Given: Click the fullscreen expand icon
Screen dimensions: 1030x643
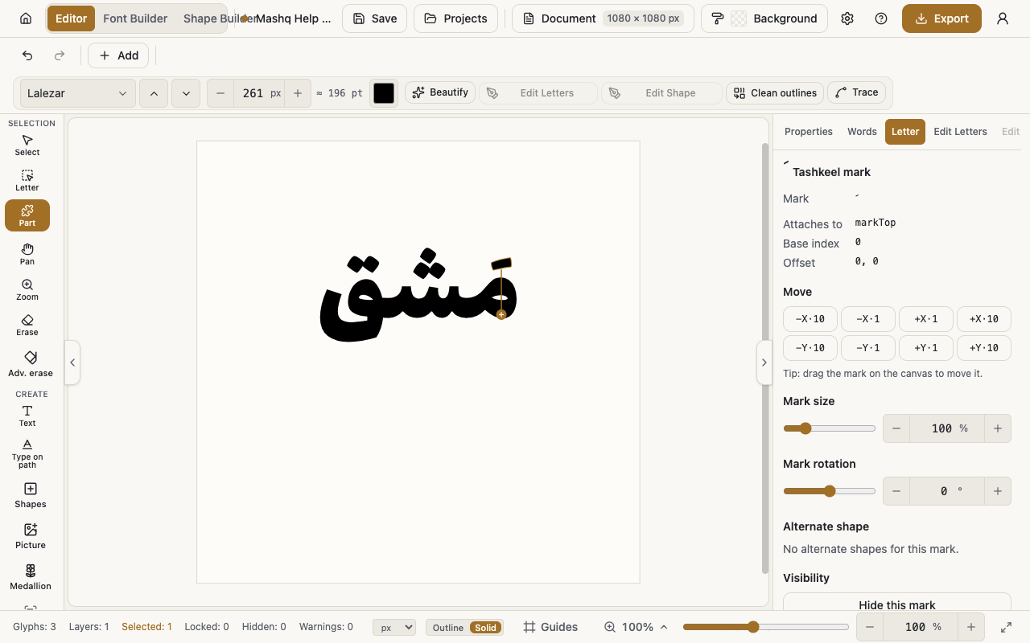Looking at the screenshot, I should point(1006,627).
